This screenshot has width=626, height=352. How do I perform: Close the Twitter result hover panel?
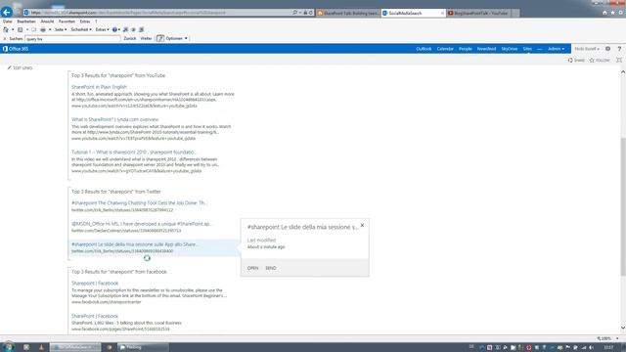(x=362, y=226)
